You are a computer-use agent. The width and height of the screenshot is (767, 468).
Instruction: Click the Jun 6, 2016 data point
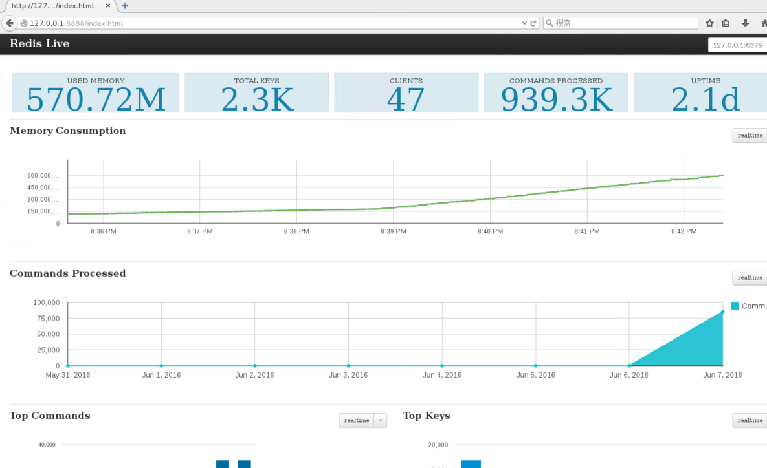(x=629, y=365)
